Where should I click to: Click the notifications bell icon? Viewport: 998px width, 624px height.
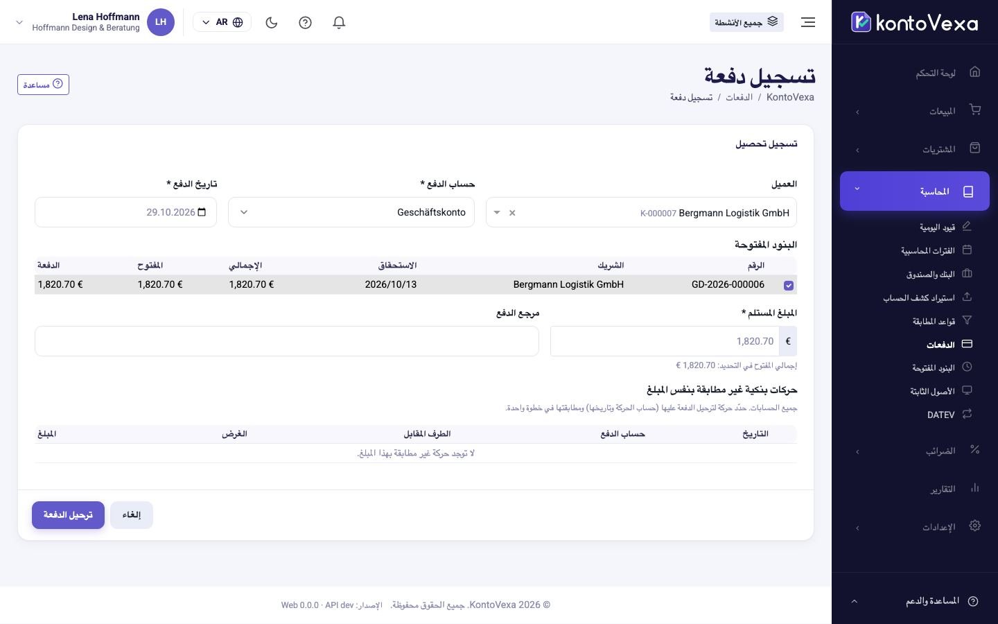click(x=339, y=22)
